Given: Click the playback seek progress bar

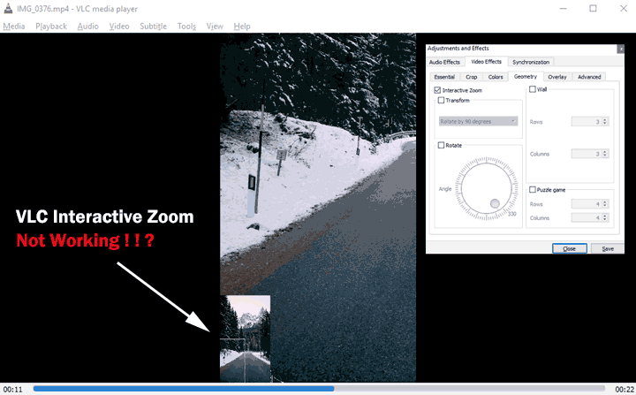Looking at the screenshot, I should [x=319, y=389].
